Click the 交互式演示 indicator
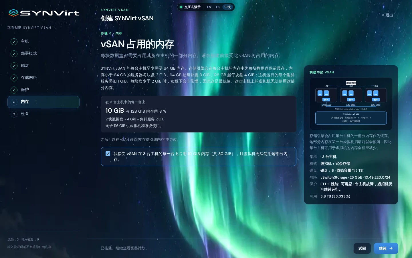 coord(190,7)
